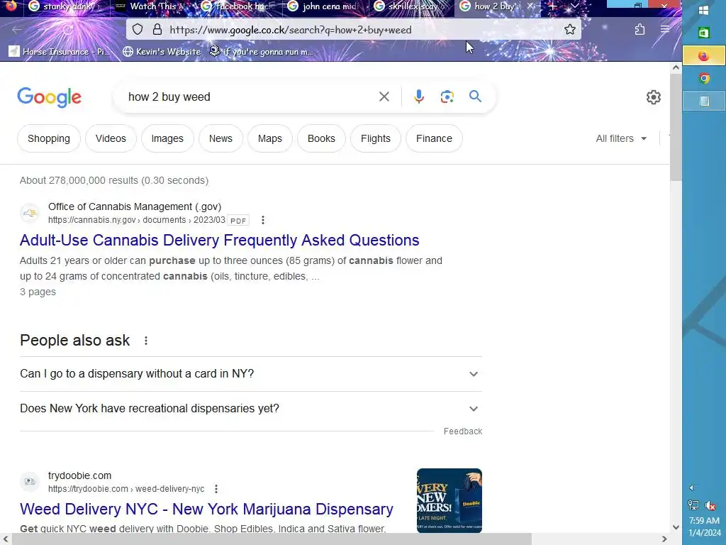Open more options for cannabis.ny.gov result
726x545 pixels.
tap(262, 220)
